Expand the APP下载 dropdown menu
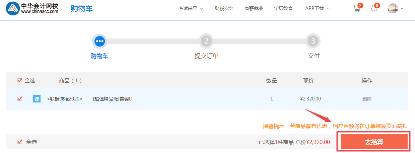Image resolution: width=415 pixels, height=153 pixels. pos(317,9)
